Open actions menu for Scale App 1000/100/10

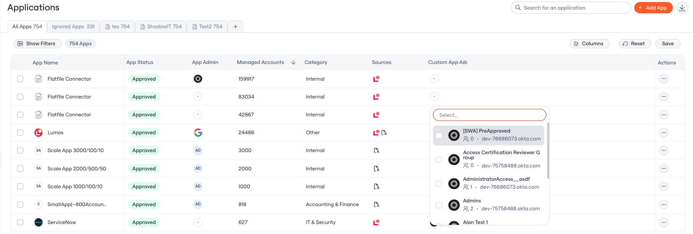click(664, 186)
